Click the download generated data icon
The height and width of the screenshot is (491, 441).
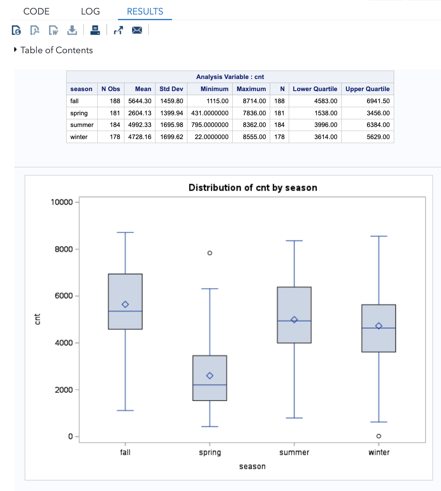(x=72, y=30)
